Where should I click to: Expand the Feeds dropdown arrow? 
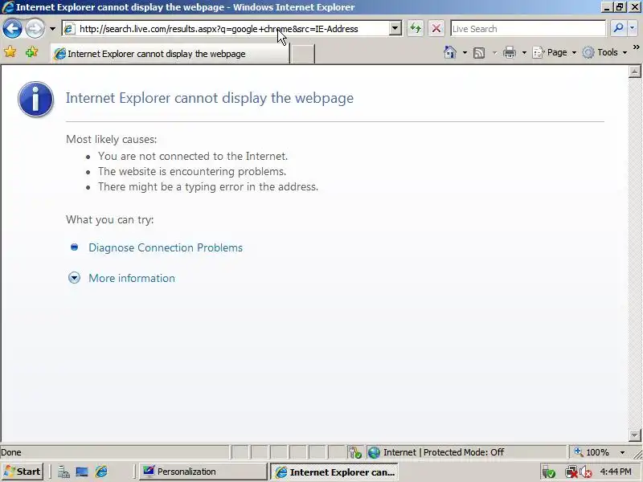tap(494, 53)
